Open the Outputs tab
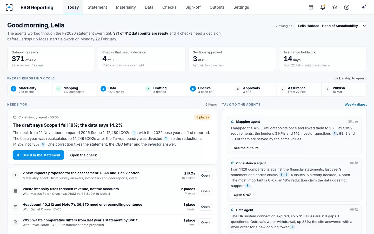Screen dimensions: 374x234 pos(217,7)
